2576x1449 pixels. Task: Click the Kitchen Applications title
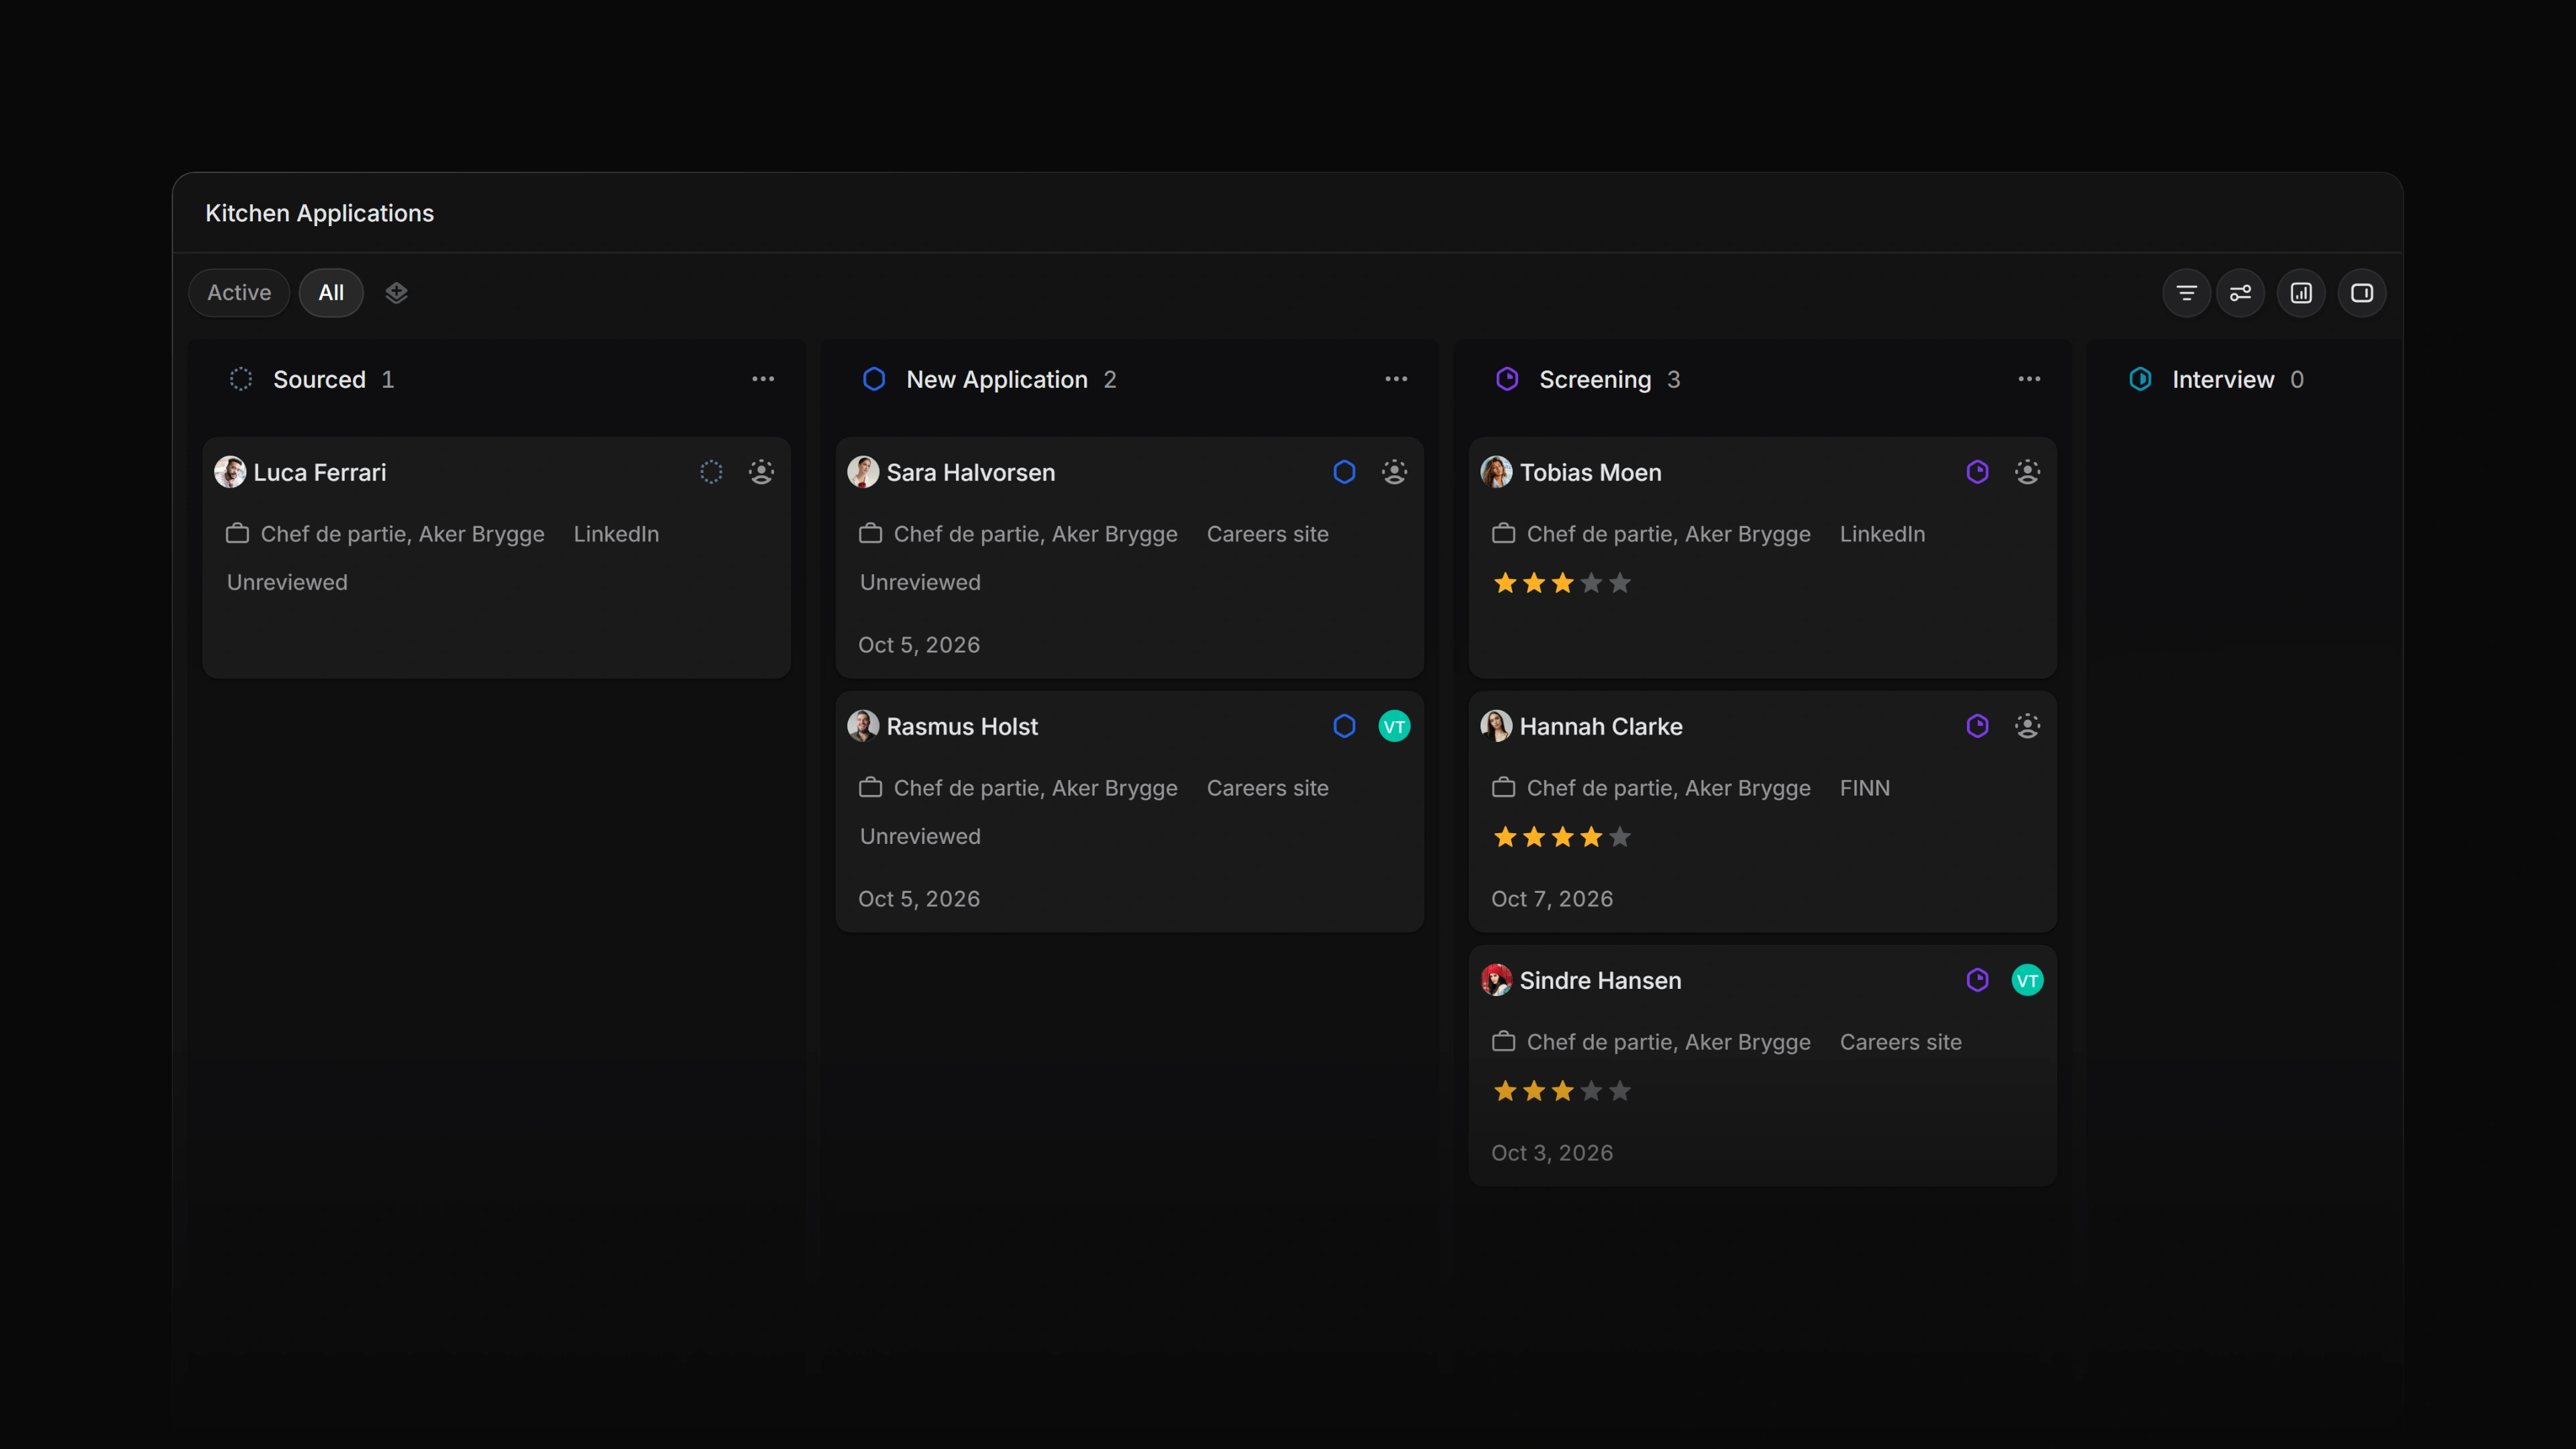point(319,213)
